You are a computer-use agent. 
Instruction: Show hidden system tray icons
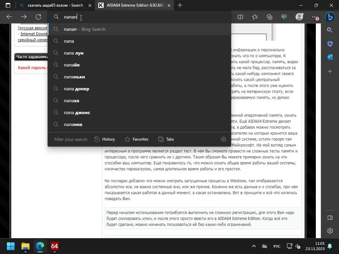[x=254, y=246]
